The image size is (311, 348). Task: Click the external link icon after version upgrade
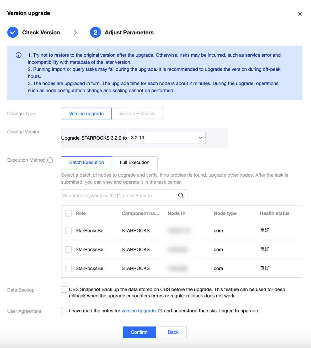coord(160,311)
